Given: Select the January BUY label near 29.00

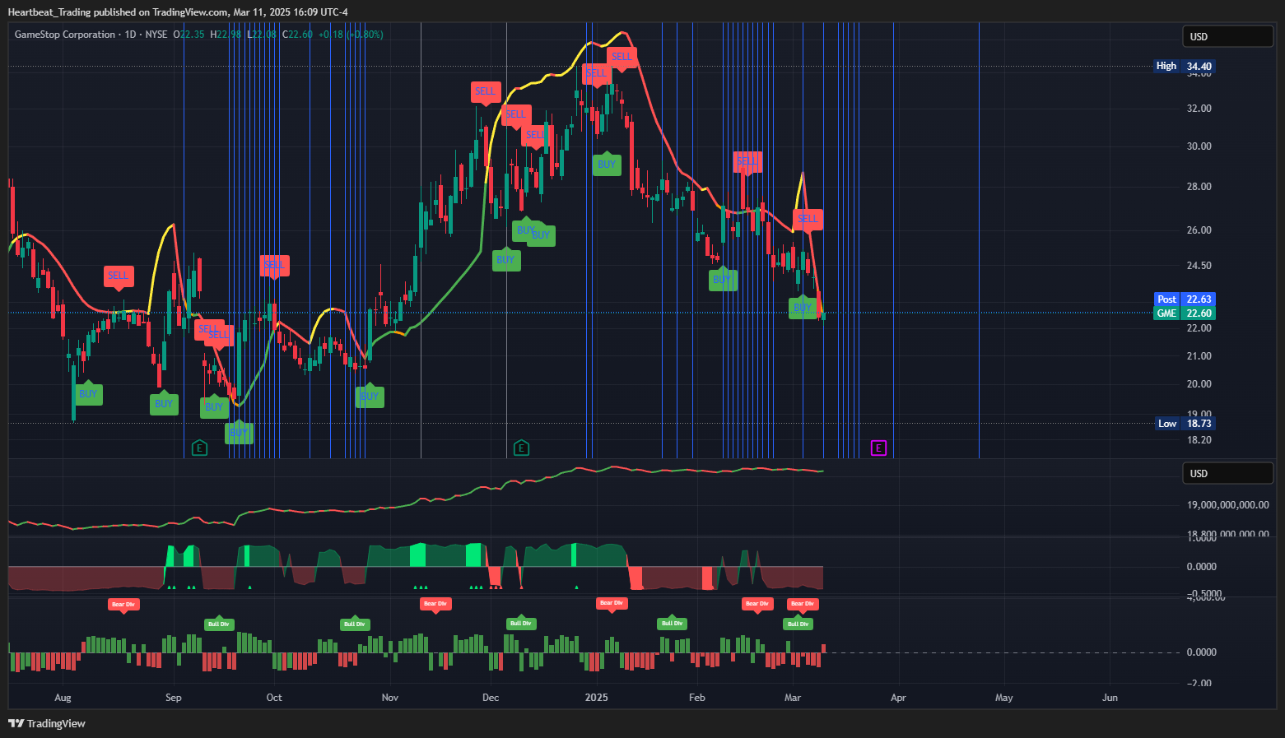Looking at the screenshot, I should (607, 163).
